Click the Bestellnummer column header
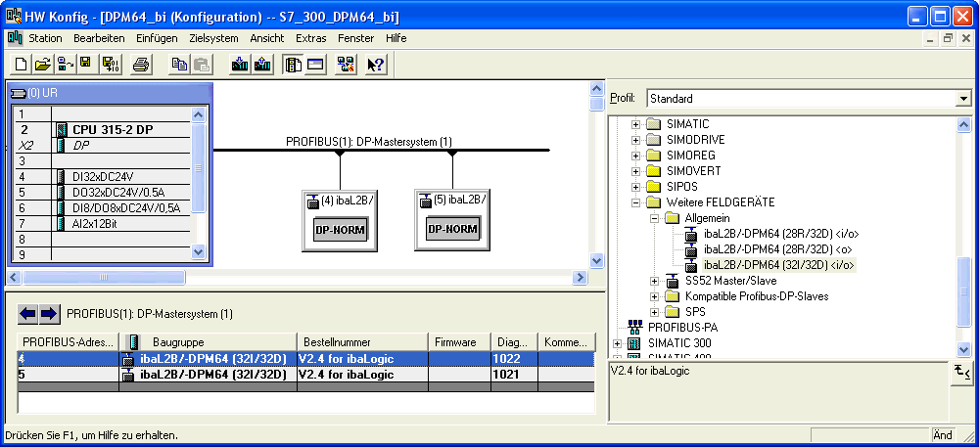Image resolution: width=979 pixels, height=447 pixels. (x=362, y=342)
